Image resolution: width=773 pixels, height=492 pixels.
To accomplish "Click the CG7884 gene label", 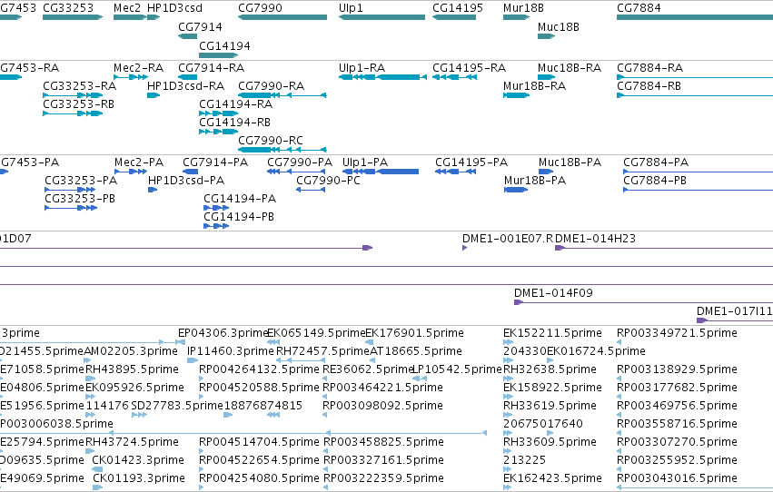I will click(639, 8).
